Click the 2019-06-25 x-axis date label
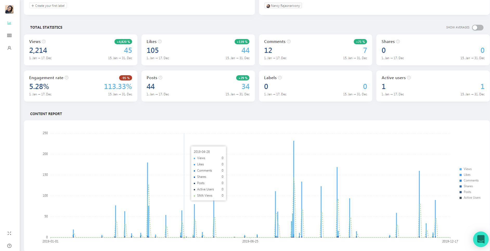 (x=250, y=241)
